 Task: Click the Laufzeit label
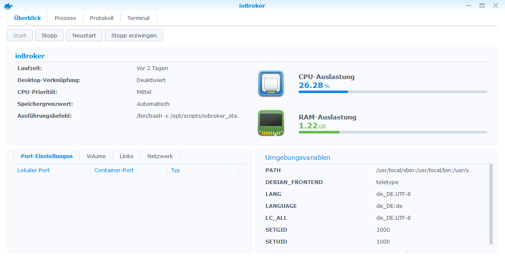coord(30,68)
